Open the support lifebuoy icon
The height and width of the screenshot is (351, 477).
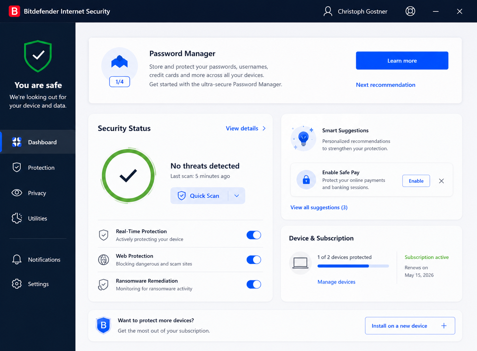(410, 11)
